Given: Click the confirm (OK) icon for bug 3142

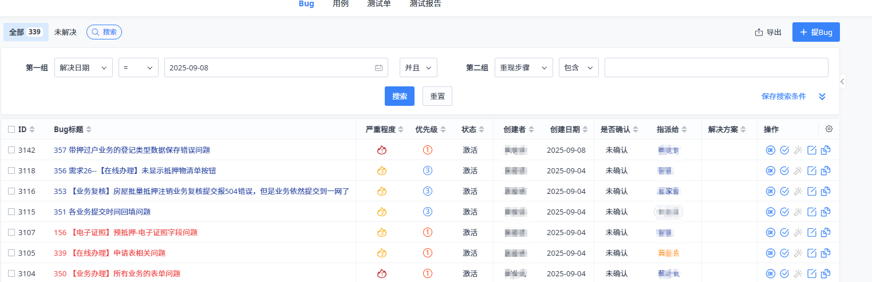Looking at the screenshot, I should (x=770, y=150).
